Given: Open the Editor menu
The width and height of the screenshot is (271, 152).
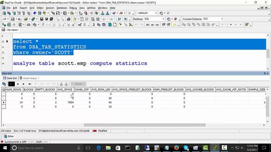Looking at the screenshot, I should pos(40,8).
